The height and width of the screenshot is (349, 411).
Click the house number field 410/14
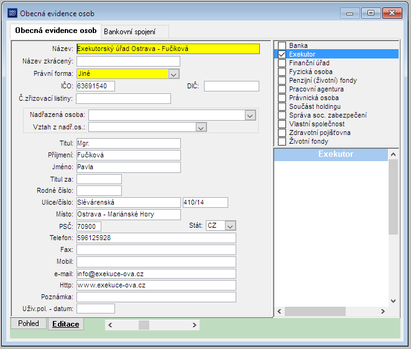[x=205, y=202]
